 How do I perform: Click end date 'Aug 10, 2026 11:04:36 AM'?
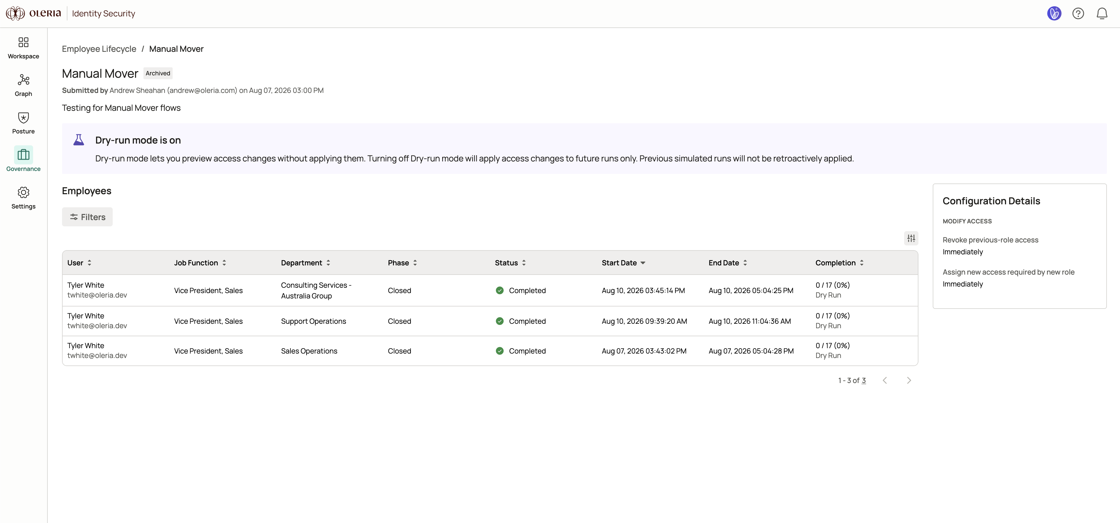click(x=750, y=321)
